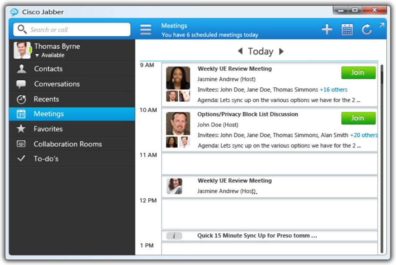Open the Collaboration Rooms tab
This screenshot has width=396, height=265.
(x=72, y=144)
